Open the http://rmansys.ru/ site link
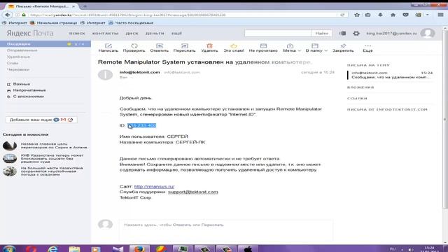This screenshot has height=252, width=448. click(154, 186)
